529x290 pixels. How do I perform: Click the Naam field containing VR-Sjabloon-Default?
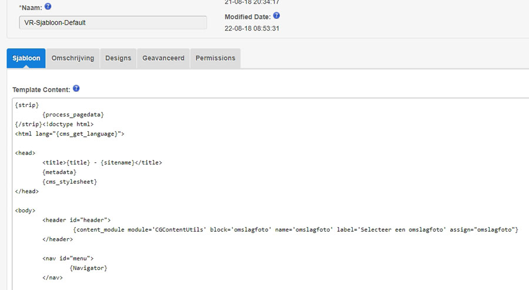[113, 22]
